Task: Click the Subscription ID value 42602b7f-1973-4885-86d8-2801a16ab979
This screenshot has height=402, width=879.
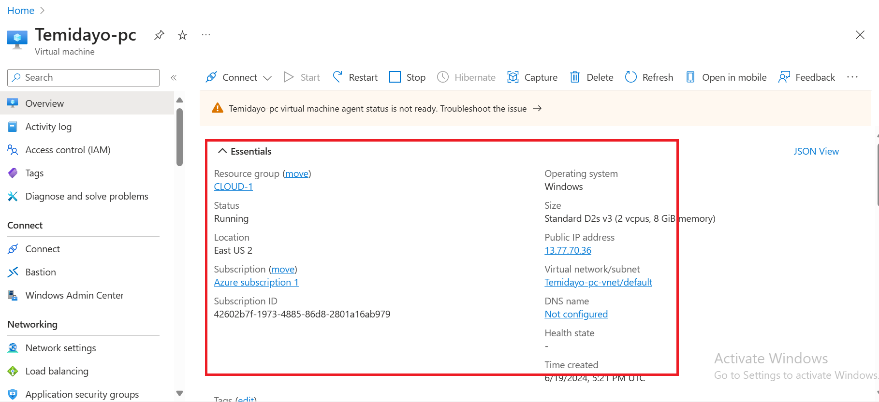Action: 302,314
